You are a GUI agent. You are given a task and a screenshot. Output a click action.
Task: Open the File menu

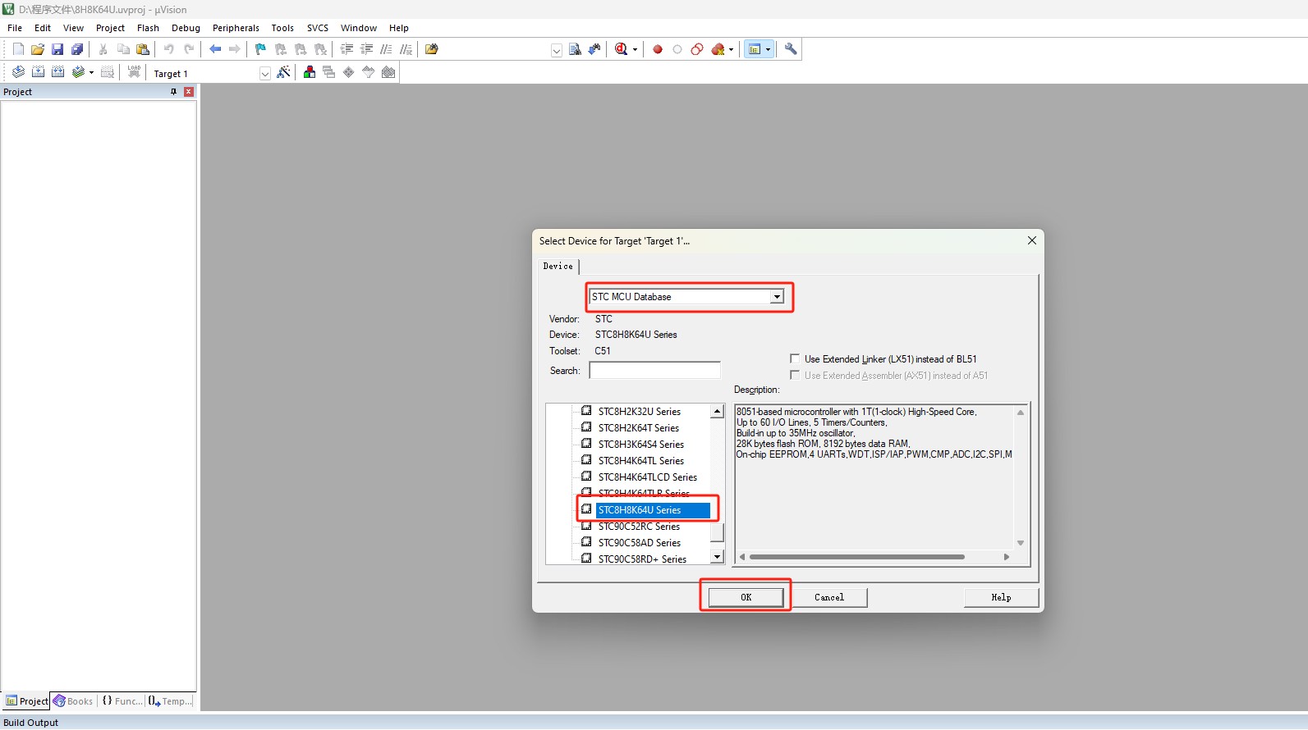click(x=15, y=28)
